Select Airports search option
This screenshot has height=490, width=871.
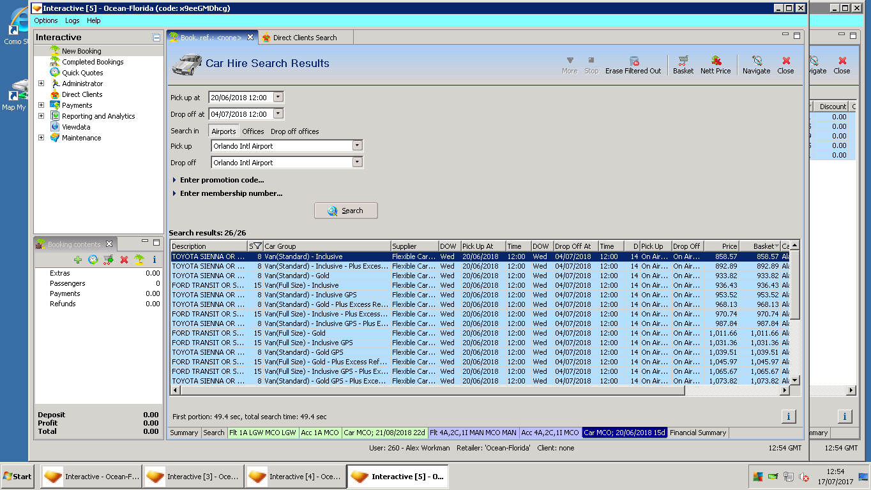tap(223, 131)
